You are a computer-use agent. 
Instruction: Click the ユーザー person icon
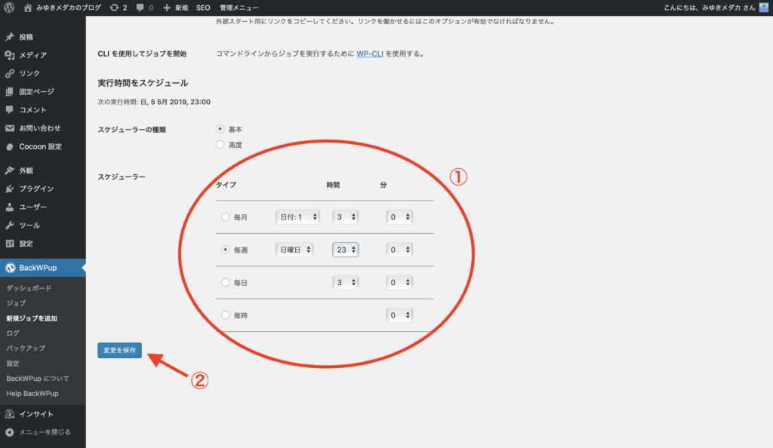click(x=9, y=207)
